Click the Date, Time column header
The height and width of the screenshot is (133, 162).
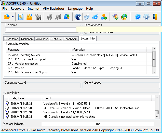tap(25, 98)
